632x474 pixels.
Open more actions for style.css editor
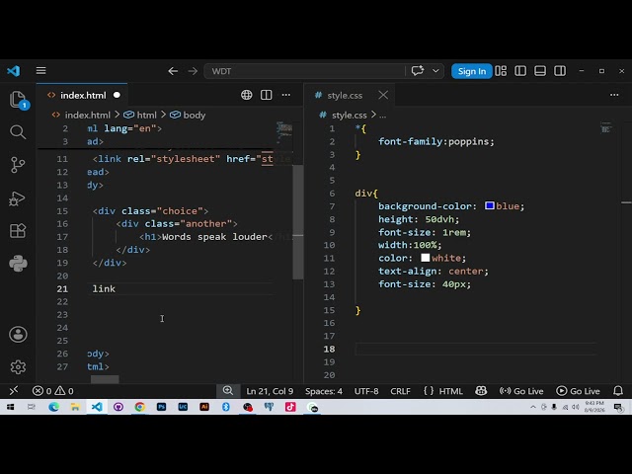click(x=614, y=95)
